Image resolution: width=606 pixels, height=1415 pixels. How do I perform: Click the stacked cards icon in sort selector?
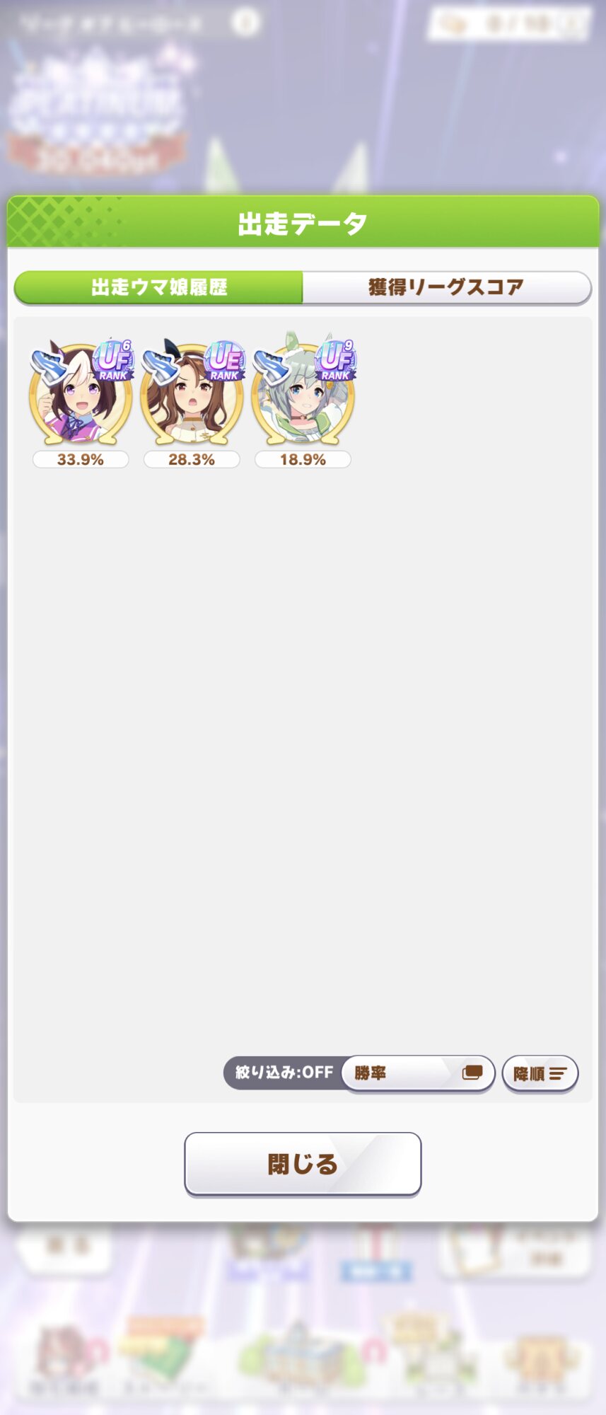point(472,1073)
